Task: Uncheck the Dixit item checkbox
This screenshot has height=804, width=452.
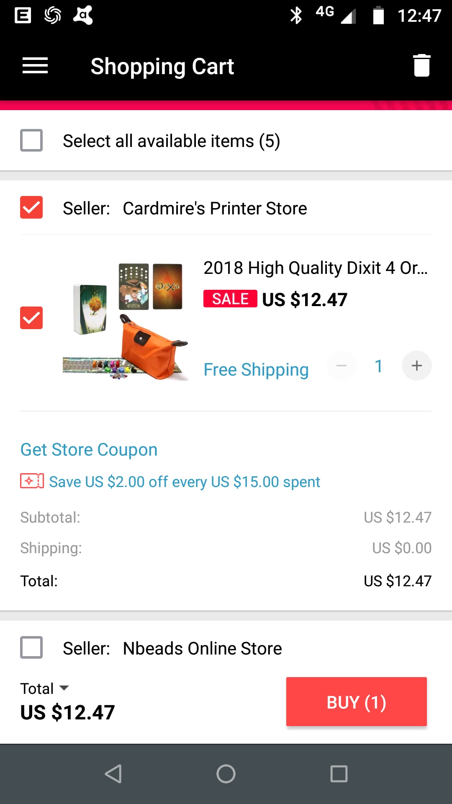Action: (31, 318)
